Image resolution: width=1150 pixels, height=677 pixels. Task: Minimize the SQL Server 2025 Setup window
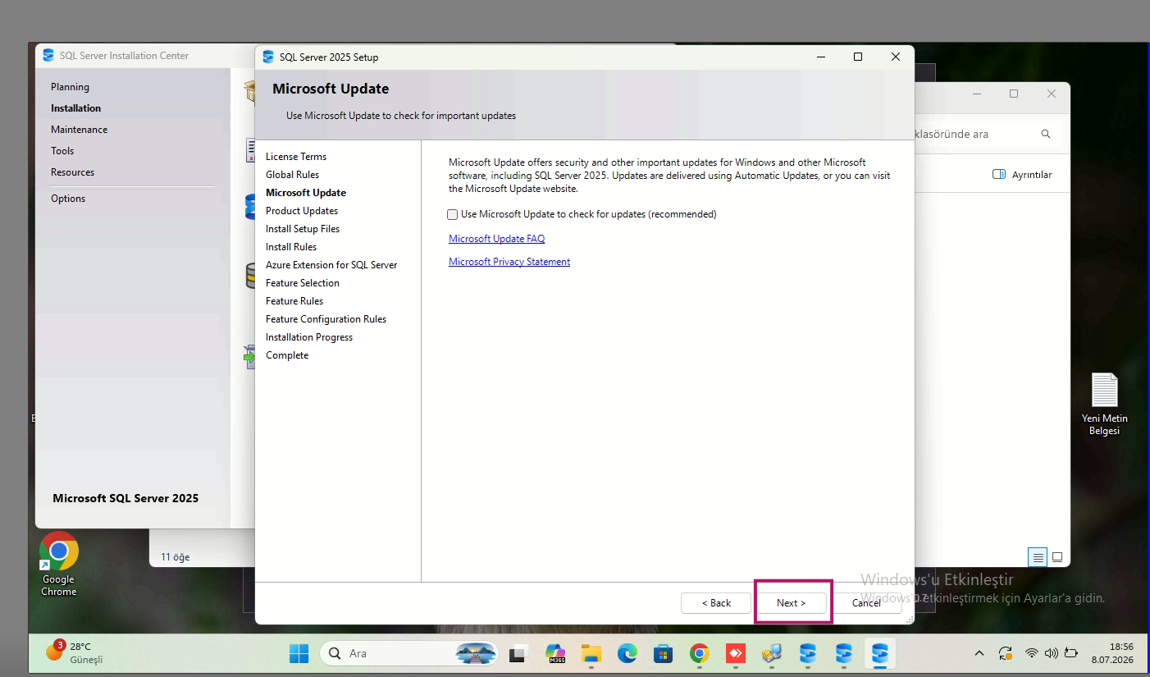coord(820,57)
